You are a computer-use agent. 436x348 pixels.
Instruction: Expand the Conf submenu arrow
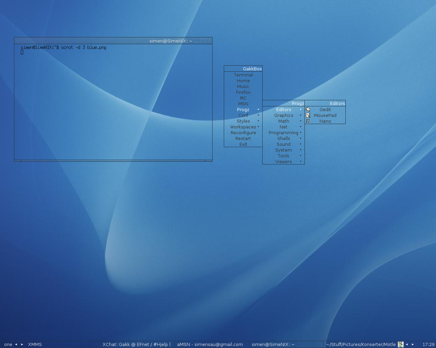pyautogui.click(x=259, y=115)
